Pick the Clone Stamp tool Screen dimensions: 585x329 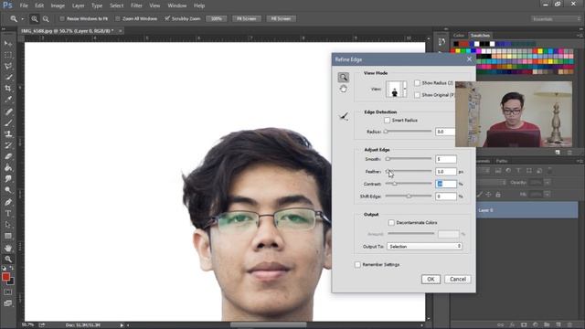(x=8, y=134)
